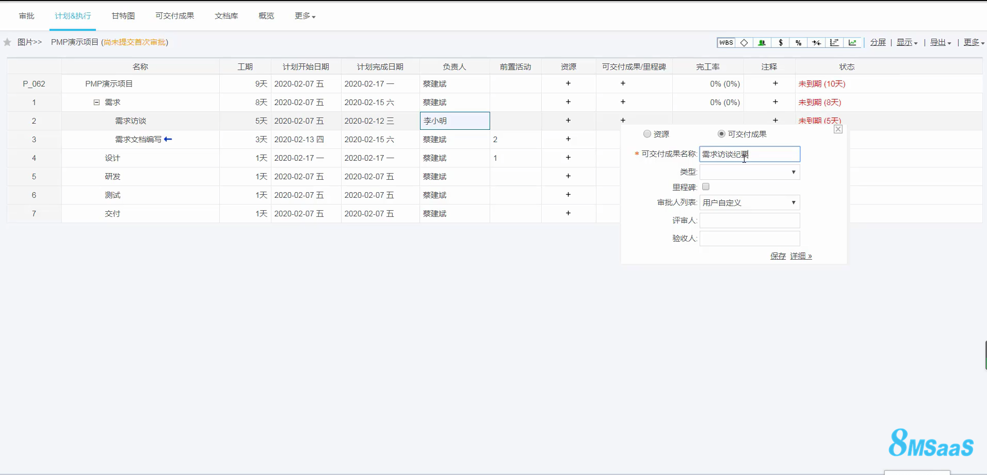Click the percent completion toolbar icon
Viewport: 987px width, 475px height.
pos(798,43)
